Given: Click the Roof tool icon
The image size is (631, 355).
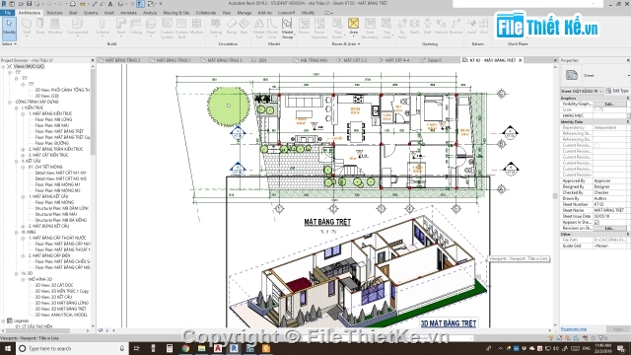Looking at the screenshot, I should click(120, 24).
